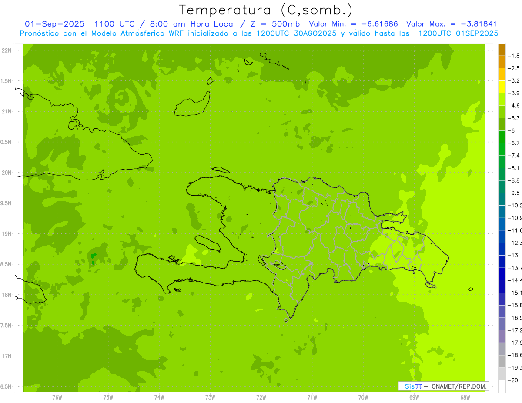Click the yellow swatch between -3.2 and -3.9
522x403 pixels.
pos(502,87)
